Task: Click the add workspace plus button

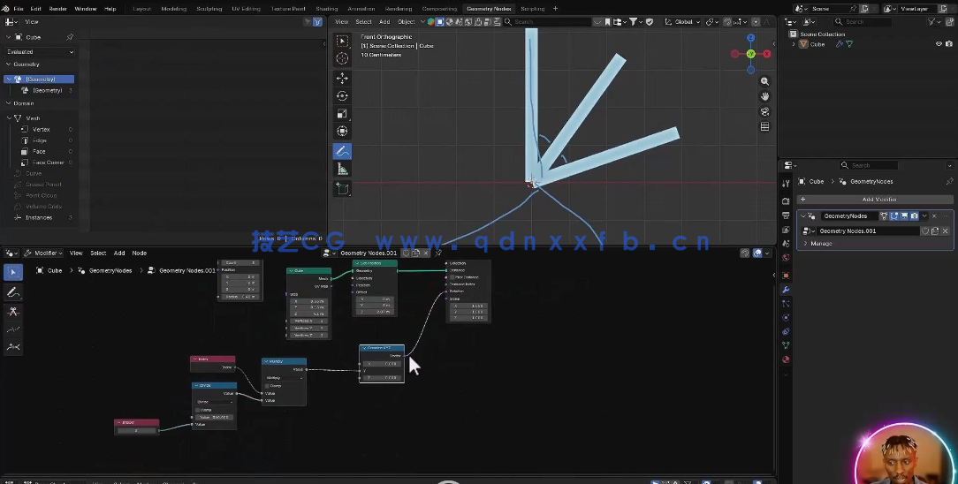Action: point(555,9)
